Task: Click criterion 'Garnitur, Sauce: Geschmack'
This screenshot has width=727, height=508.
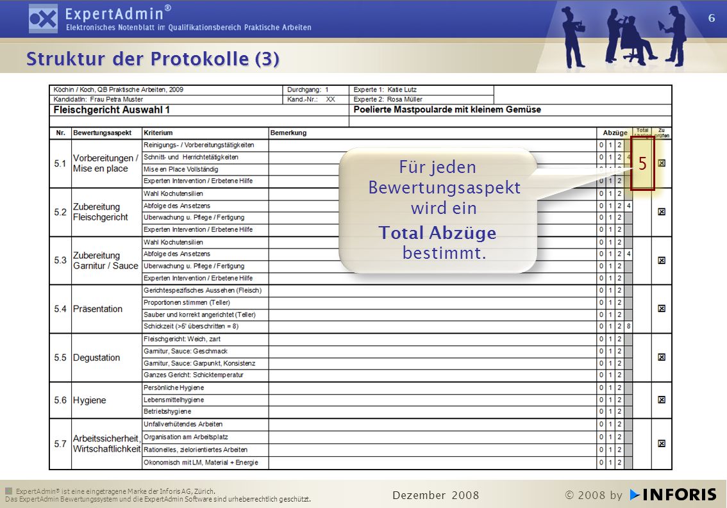Action: click(x=185, y=351)
